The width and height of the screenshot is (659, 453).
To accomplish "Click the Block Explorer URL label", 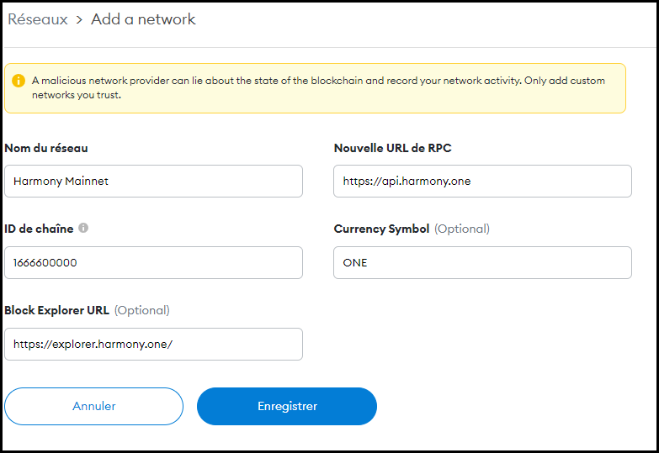I will tap(56, 310).
